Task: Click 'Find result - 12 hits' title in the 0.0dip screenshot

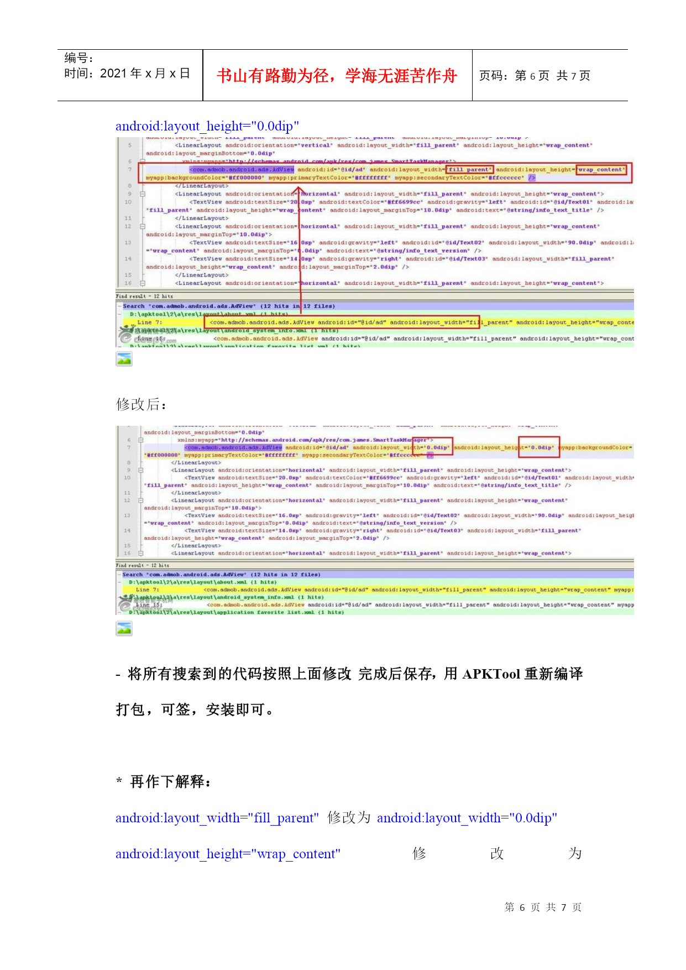Action: pos(143,566)
